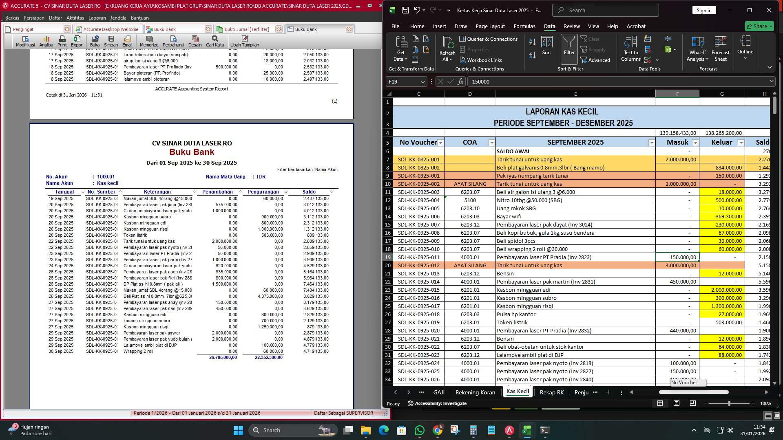The image size is (783, 440).
Task: Click the Share button in Excel
Action: [x=759, y=26]
